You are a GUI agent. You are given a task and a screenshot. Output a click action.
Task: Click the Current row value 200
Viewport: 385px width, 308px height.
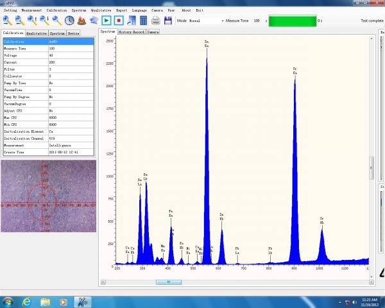tap(71, 62)
